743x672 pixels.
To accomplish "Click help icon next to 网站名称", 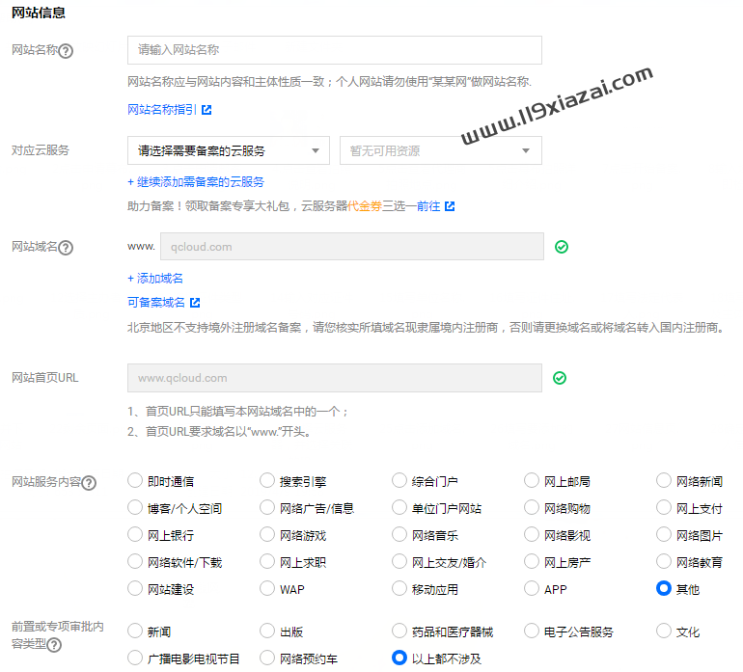I will 66,51.
